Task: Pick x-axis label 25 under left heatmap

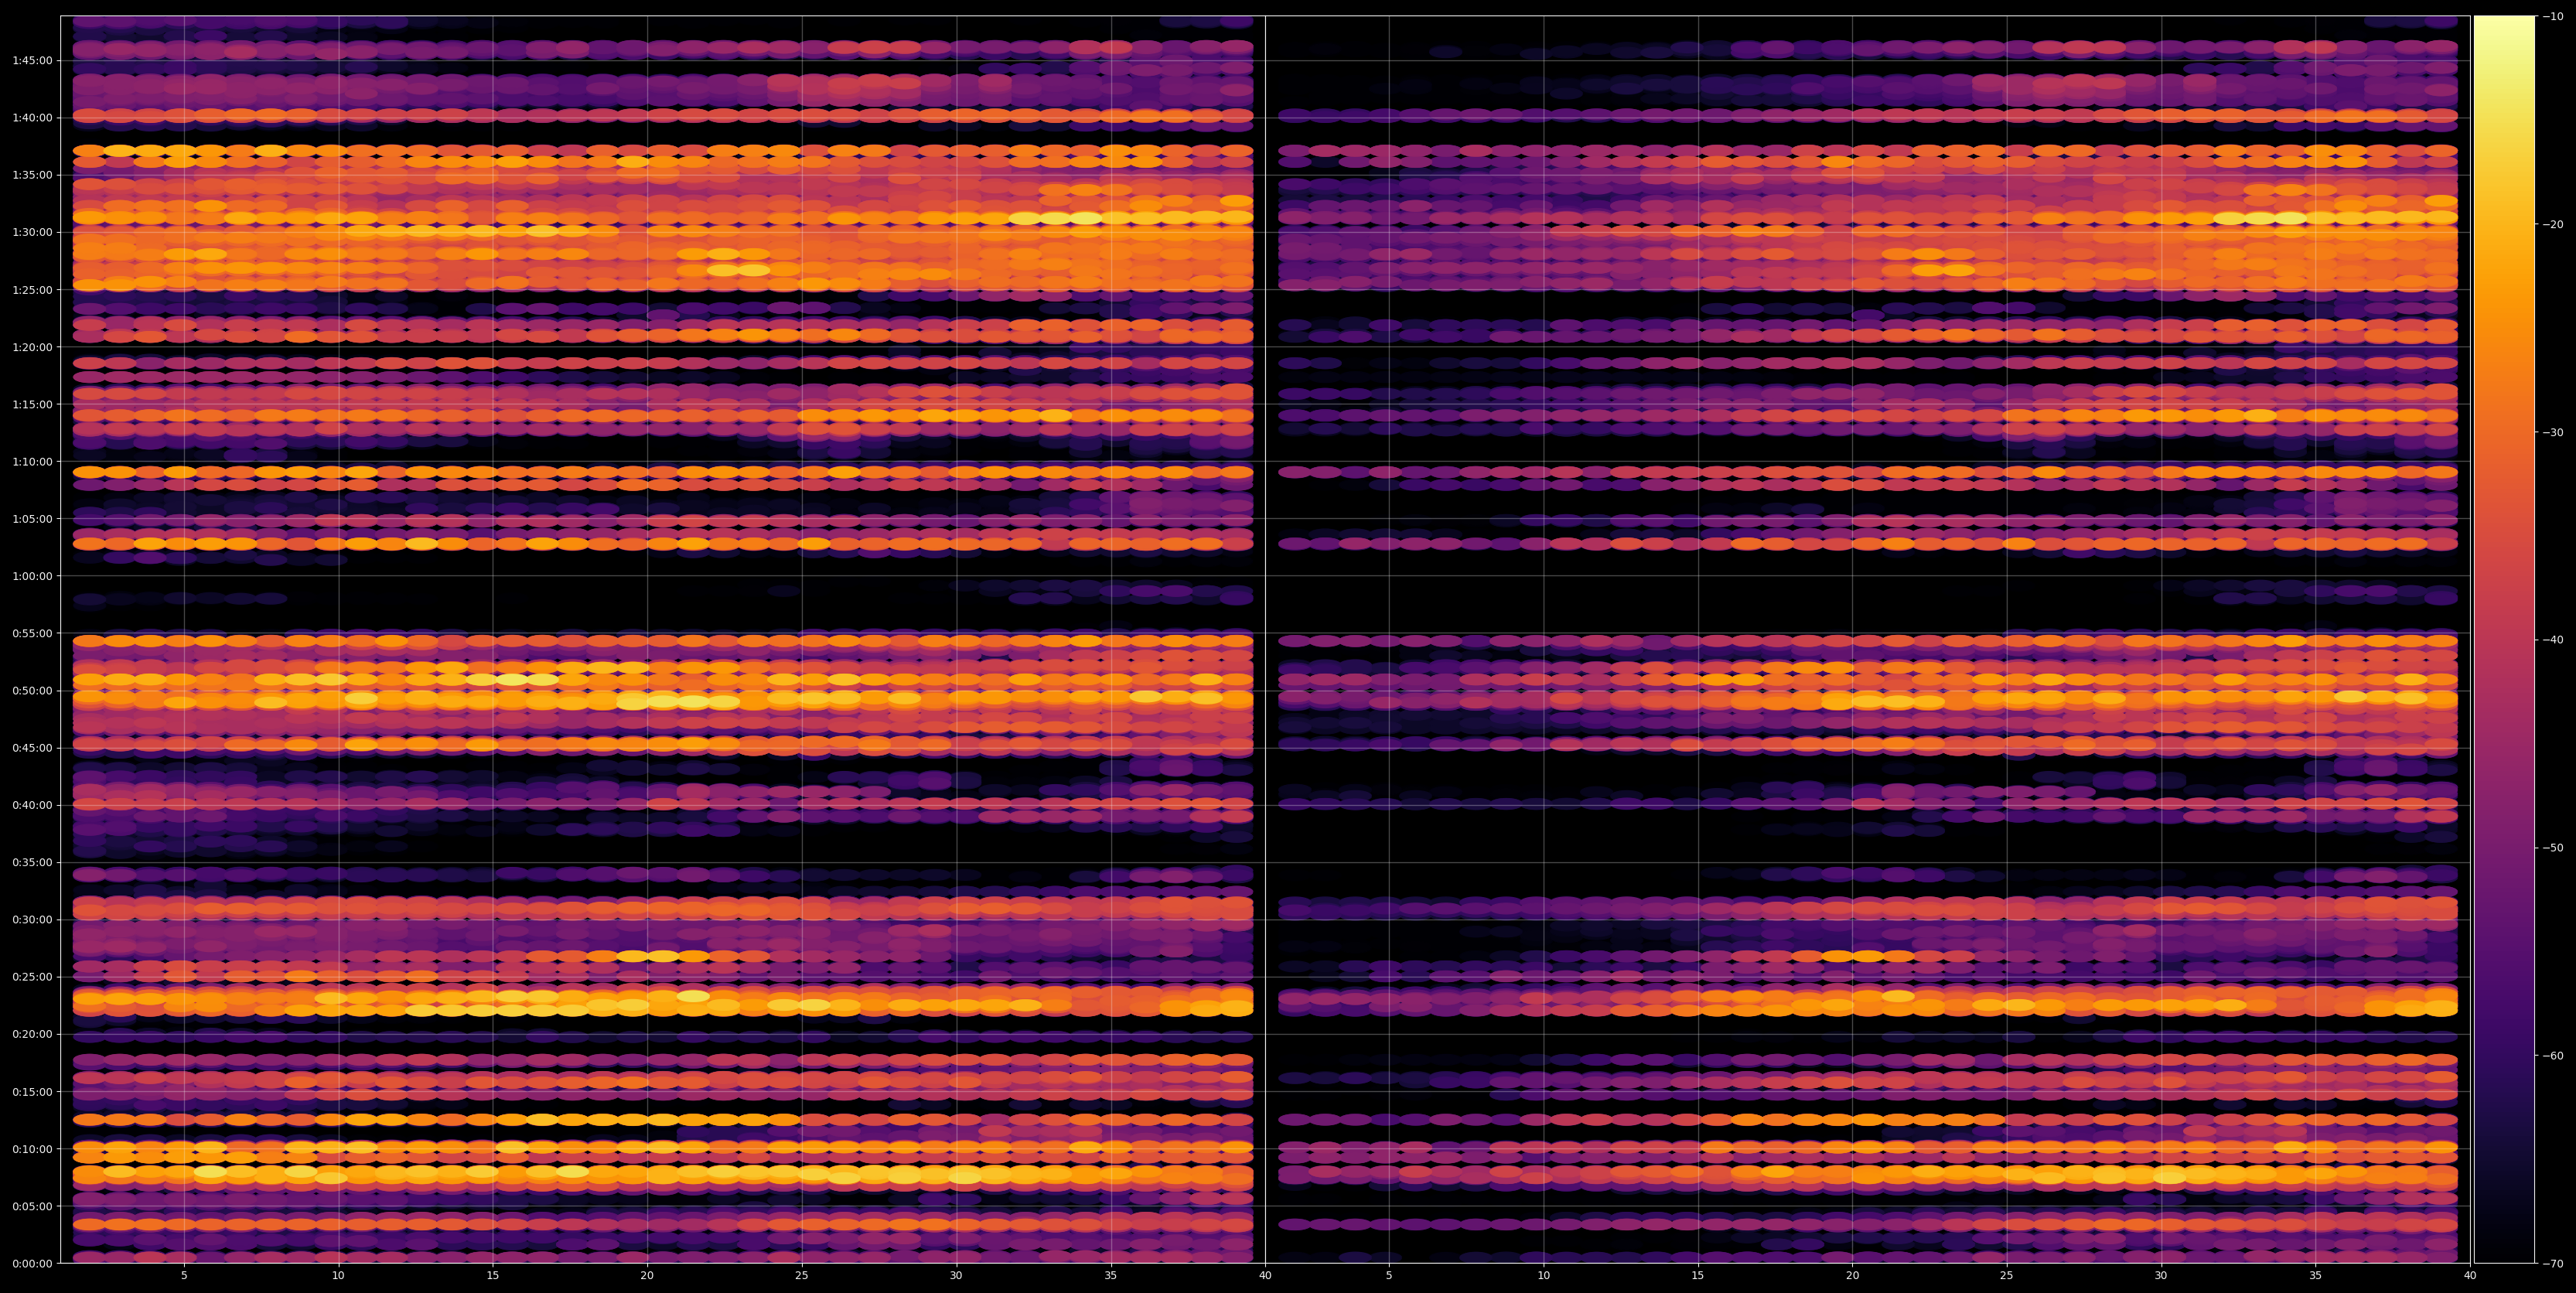Action: click(802, 1276)
